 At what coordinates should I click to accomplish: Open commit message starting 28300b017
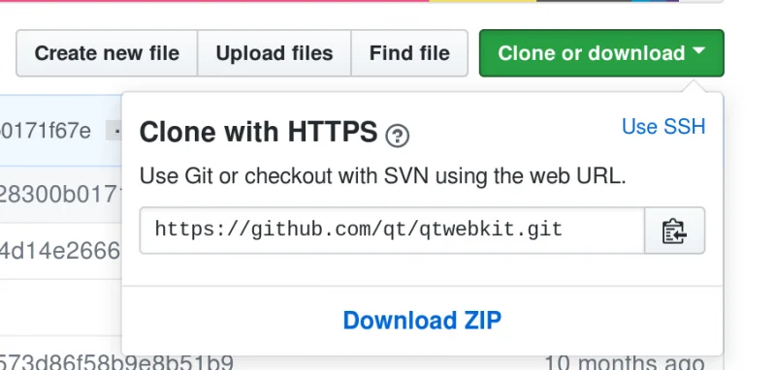(60, 194)
